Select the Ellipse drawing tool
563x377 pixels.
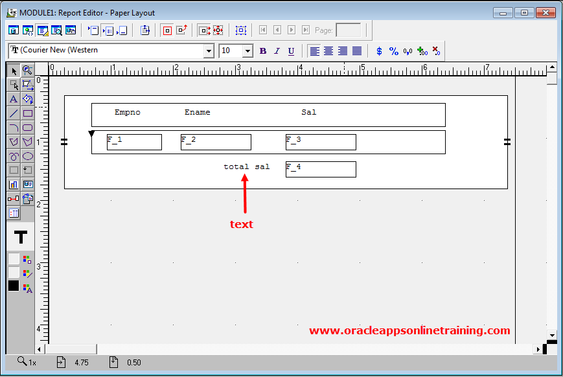(27, 156)
